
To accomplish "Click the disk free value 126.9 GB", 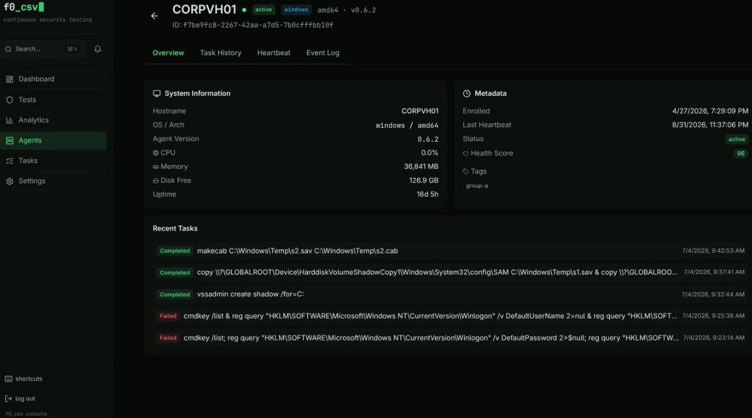I will click(x=424, y=180).
